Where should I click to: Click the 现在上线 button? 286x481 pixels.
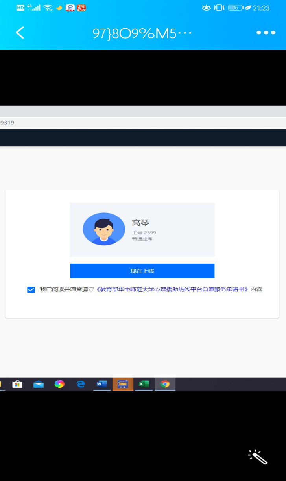pos(142,271)
